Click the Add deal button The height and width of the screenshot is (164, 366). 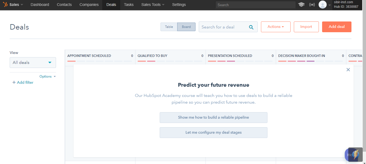[336, 27]
